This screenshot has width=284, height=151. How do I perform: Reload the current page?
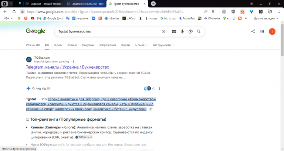14,12
